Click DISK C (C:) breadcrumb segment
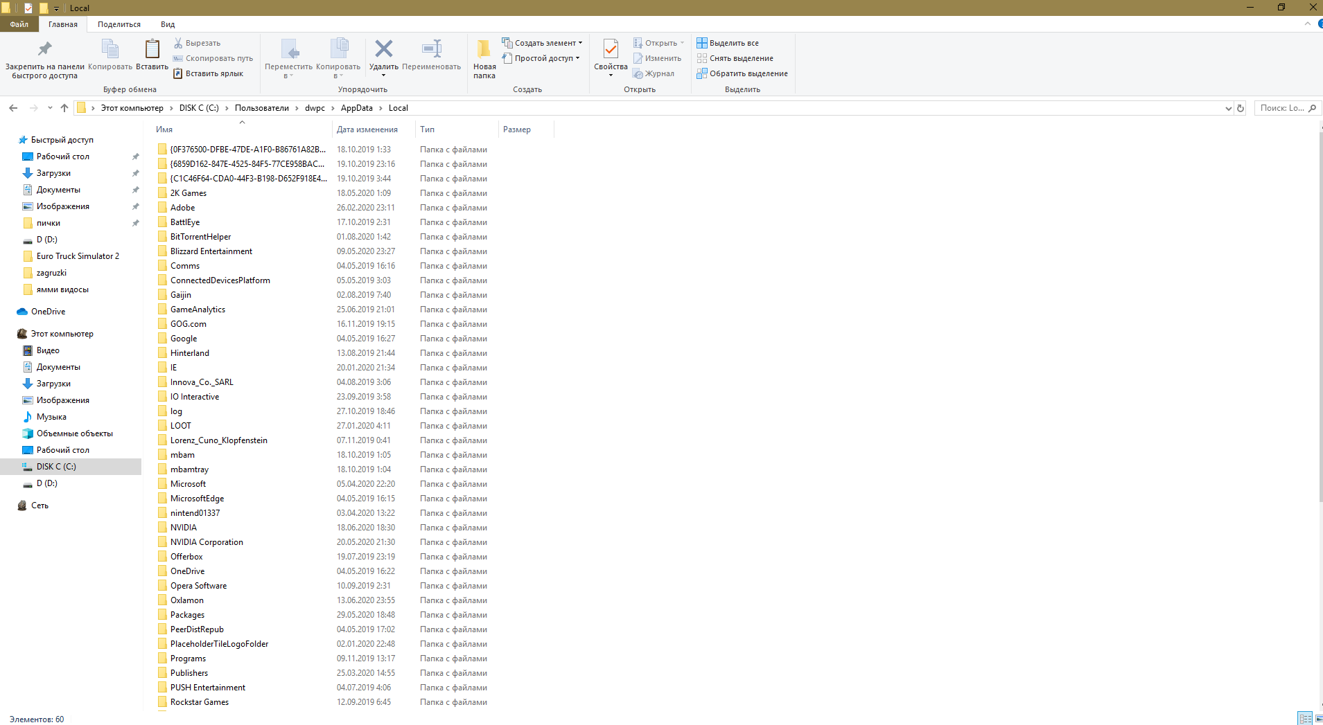 click(x=199, y=108)
